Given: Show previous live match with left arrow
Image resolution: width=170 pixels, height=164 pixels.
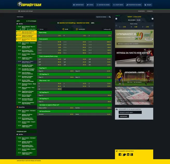Looking at the screenshot, I should (116, 19).
